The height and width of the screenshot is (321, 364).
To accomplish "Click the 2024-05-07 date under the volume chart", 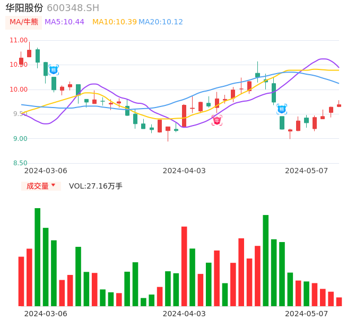I will click(307, 314).
